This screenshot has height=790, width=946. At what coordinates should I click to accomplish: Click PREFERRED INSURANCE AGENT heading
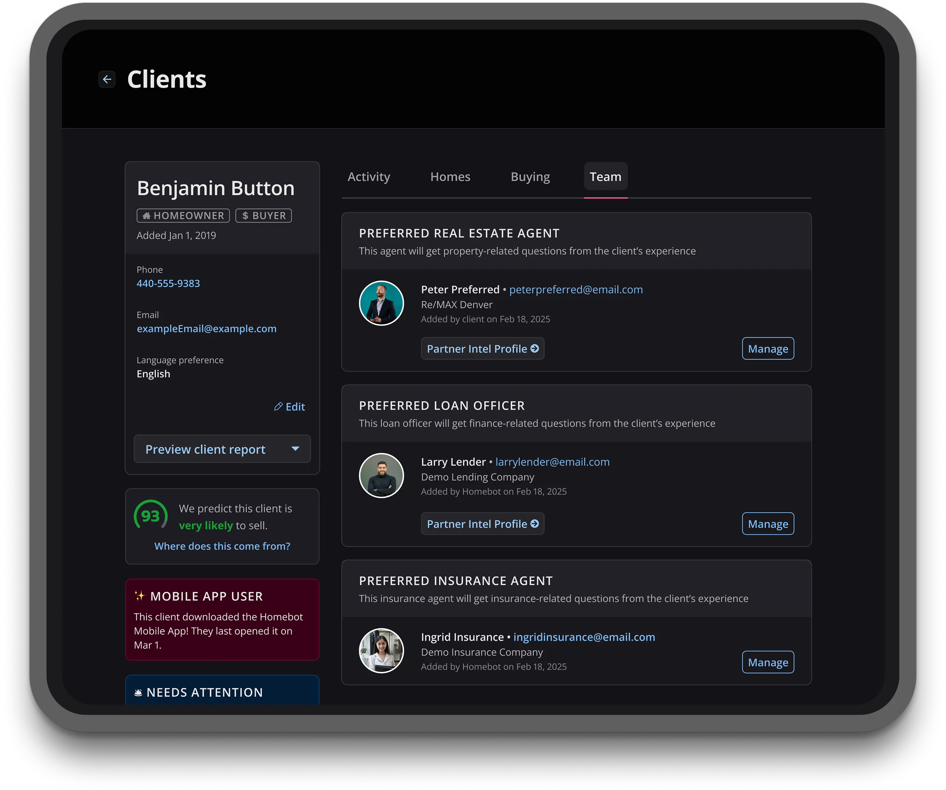point(456,581)
